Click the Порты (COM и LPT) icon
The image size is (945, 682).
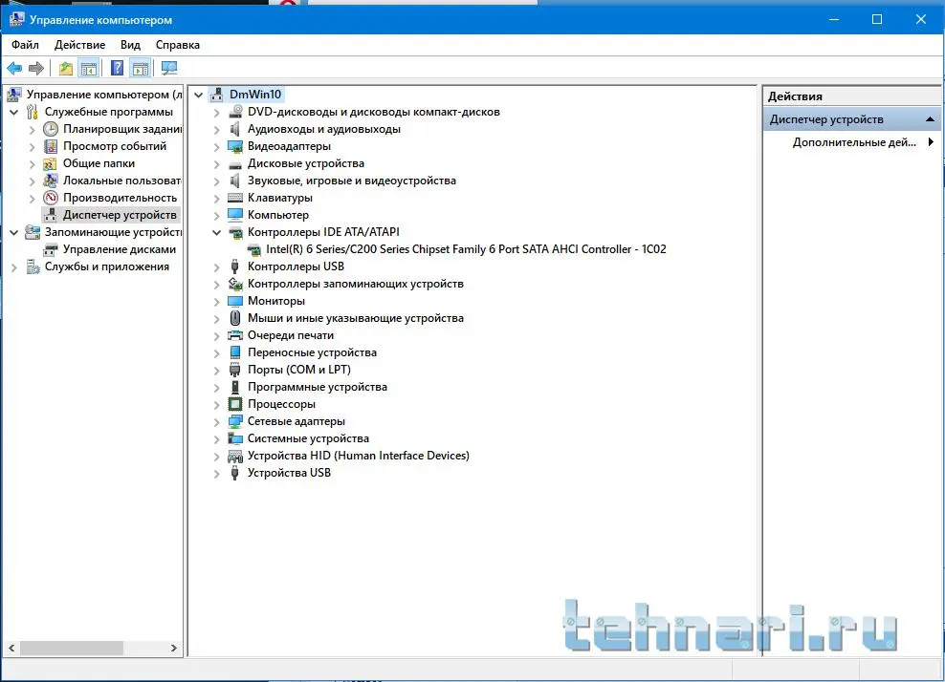pos(235,371)
